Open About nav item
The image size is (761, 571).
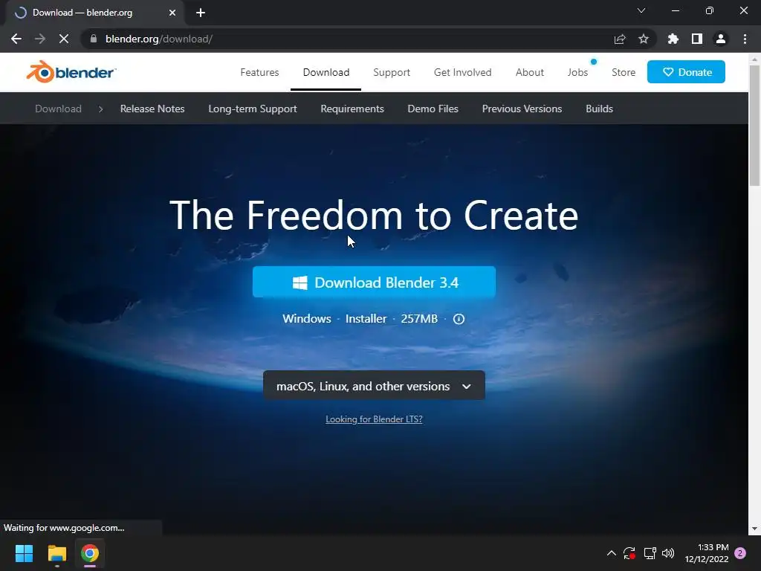(x=529, y=72)
